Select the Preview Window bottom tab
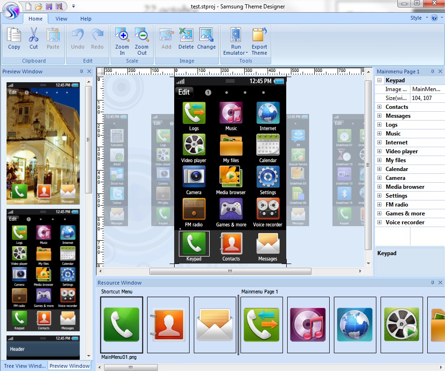Screen dimensions: 445x371 click(x=70, y=366)
